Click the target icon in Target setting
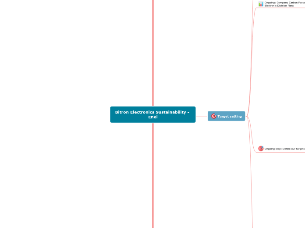The image size is (305, 228). 213,116
